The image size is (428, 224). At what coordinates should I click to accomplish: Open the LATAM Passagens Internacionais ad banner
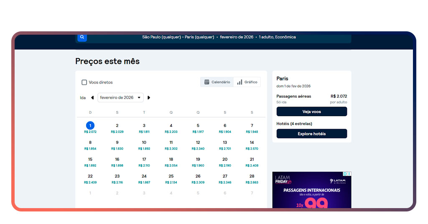311,193
